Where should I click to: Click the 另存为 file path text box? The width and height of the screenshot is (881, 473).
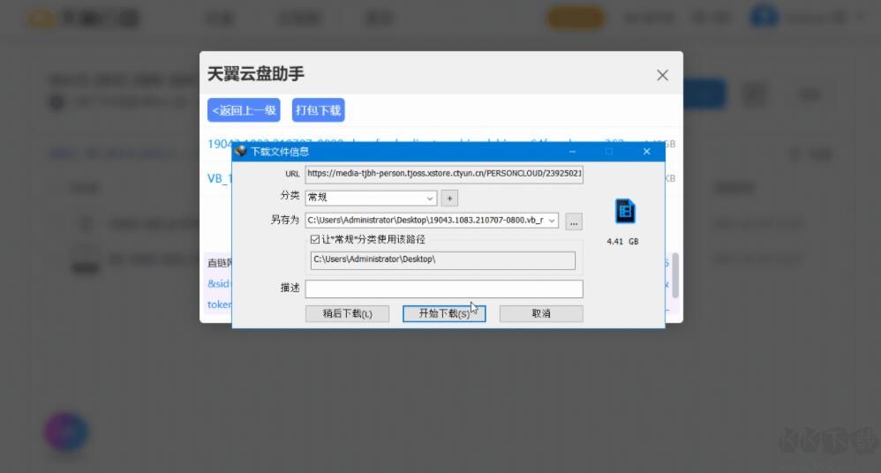425,221
